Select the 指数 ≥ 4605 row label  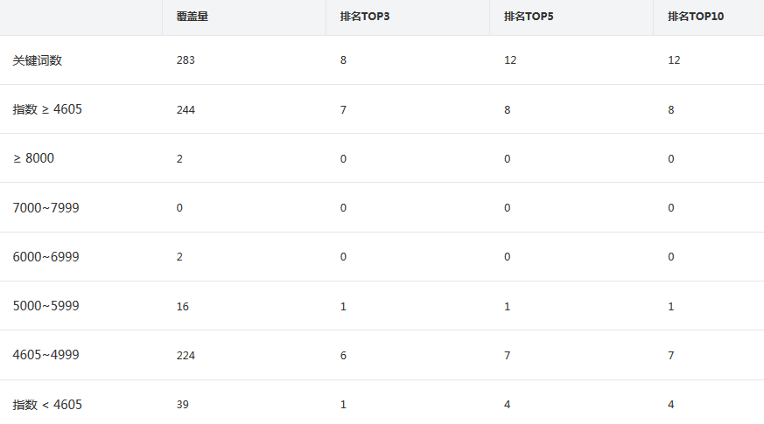[47, 109]
